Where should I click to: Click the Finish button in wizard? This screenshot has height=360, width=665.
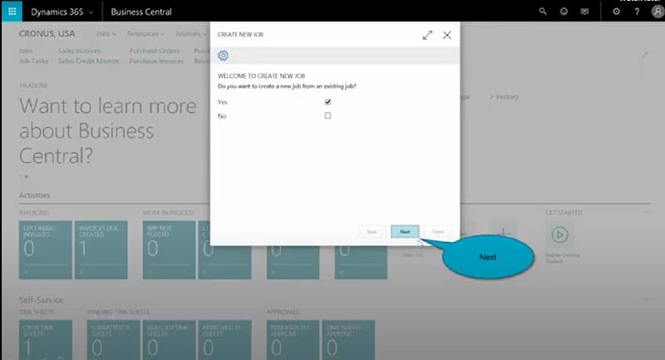[x=438, y=231]
